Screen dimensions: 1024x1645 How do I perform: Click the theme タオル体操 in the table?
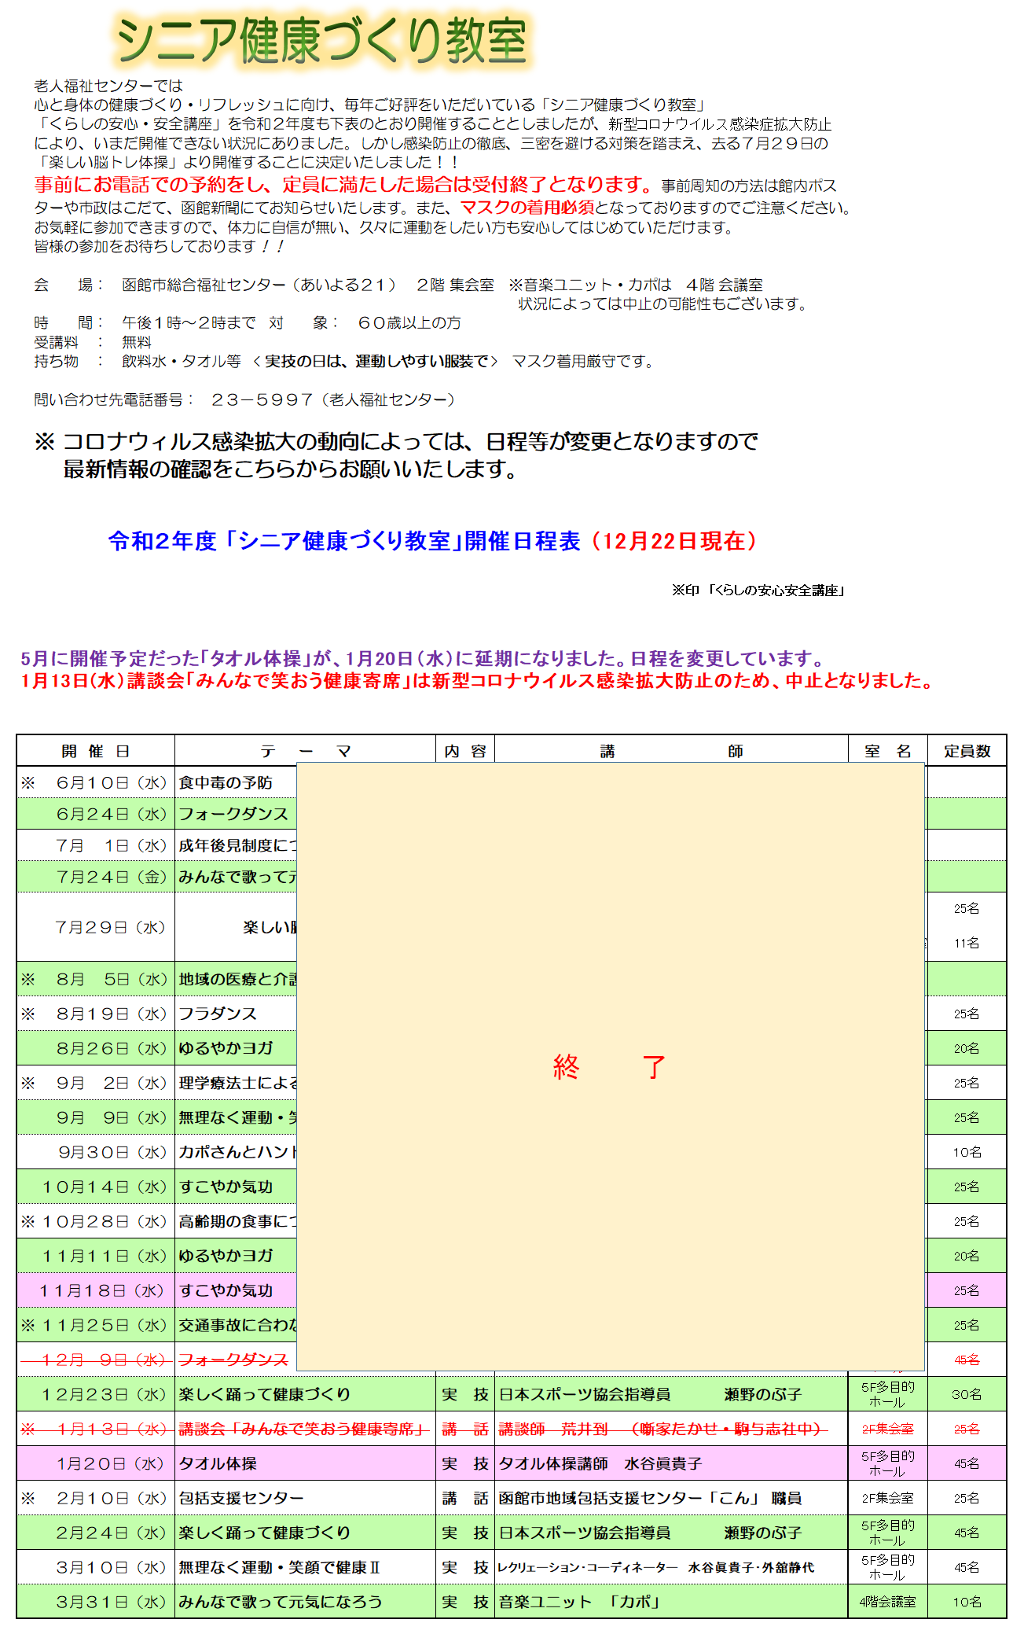(218, 1464)
